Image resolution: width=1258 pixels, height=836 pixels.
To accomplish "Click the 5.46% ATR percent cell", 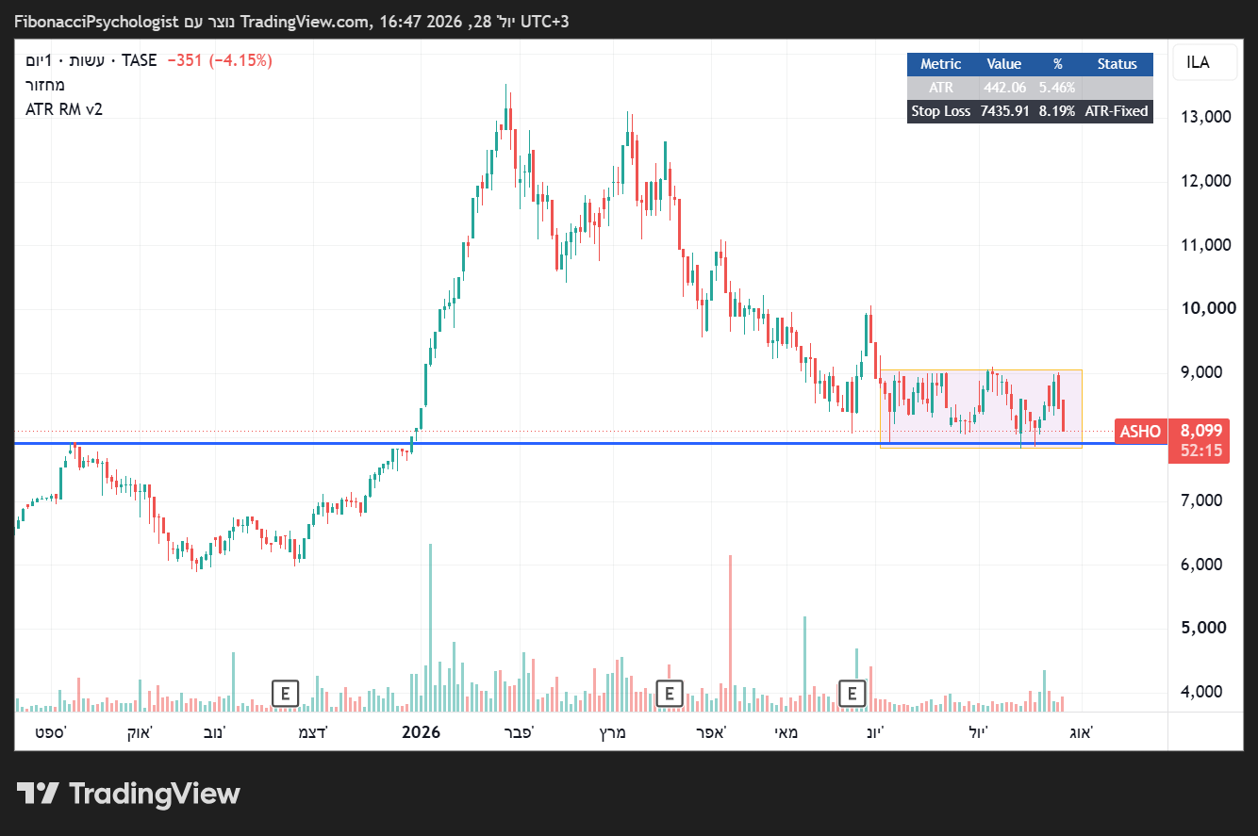I will [1057, 88].
